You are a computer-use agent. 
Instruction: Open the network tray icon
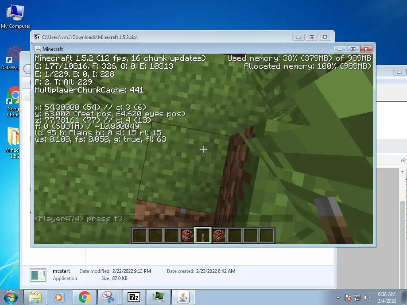pos(357,297)
